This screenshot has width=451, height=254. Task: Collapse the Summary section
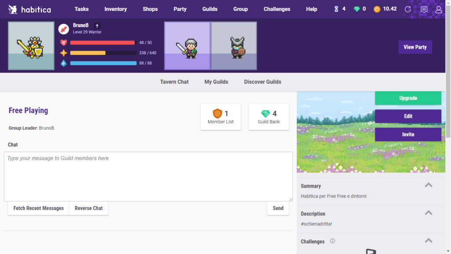click(x=428, y=185)
